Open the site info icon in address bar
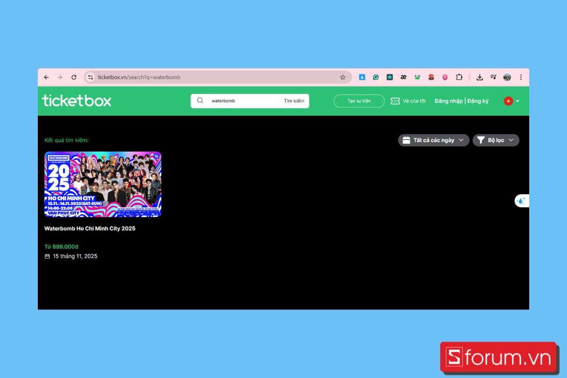The height and width of the screenshot is (378, 567). pyautogui.click(x=91, y=77)
